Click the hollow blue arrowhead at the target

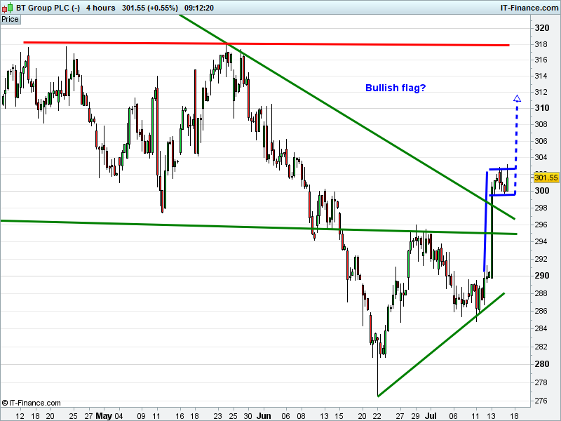click(x=517, y=98)
